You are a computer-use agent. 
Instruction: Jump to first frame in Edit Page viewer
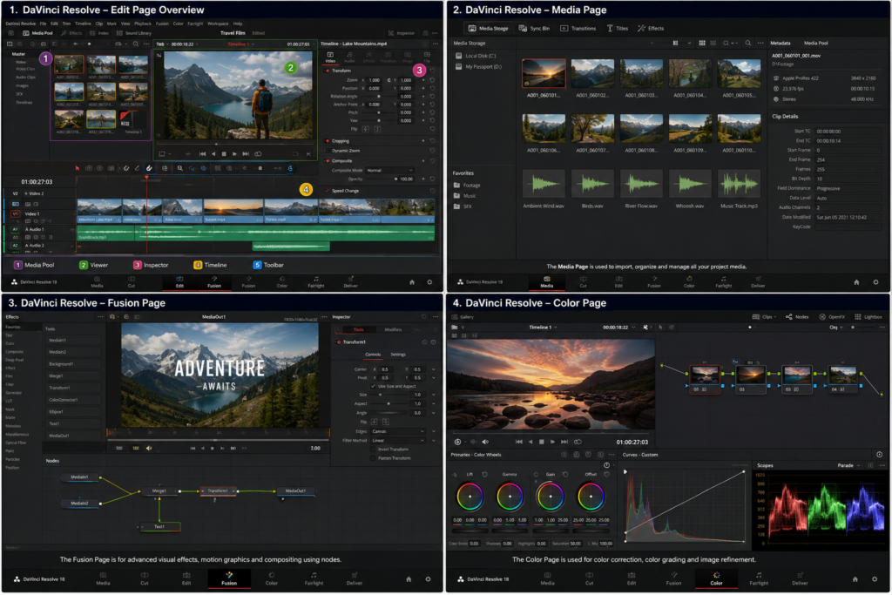[x=202, y=153]
